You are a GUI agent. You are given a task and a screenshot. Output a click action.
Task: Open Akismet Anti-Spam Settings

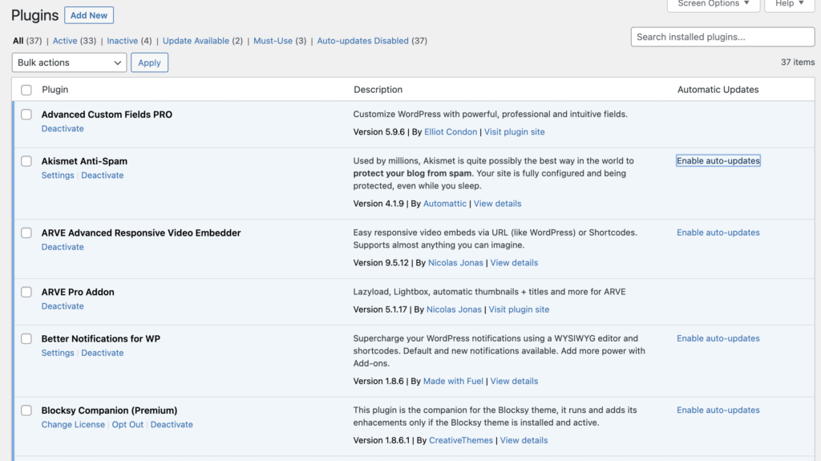coord(58,175)
